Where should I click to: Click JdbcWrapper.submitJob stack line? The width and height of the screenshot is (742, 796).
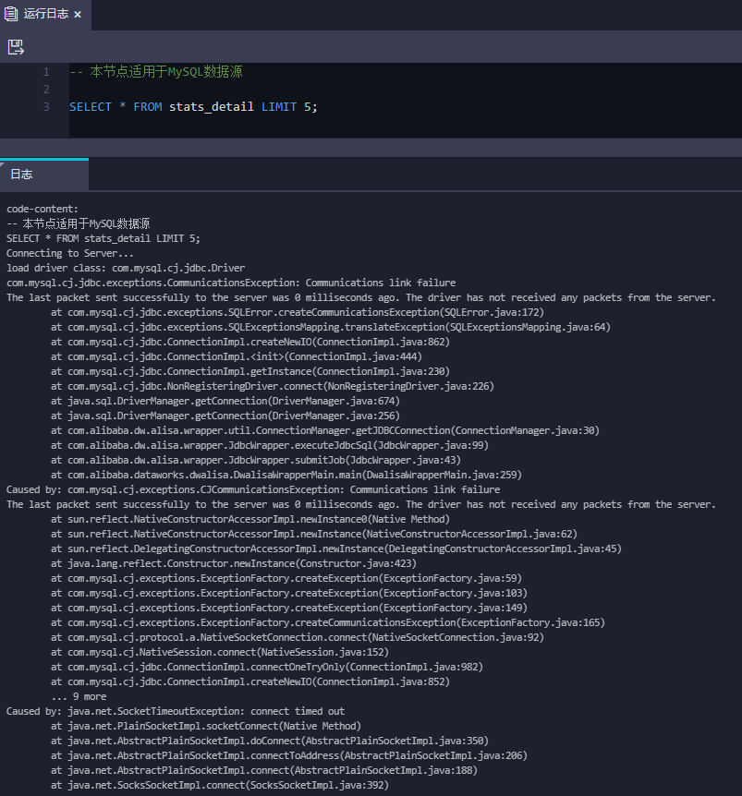[x=256, y=460]
